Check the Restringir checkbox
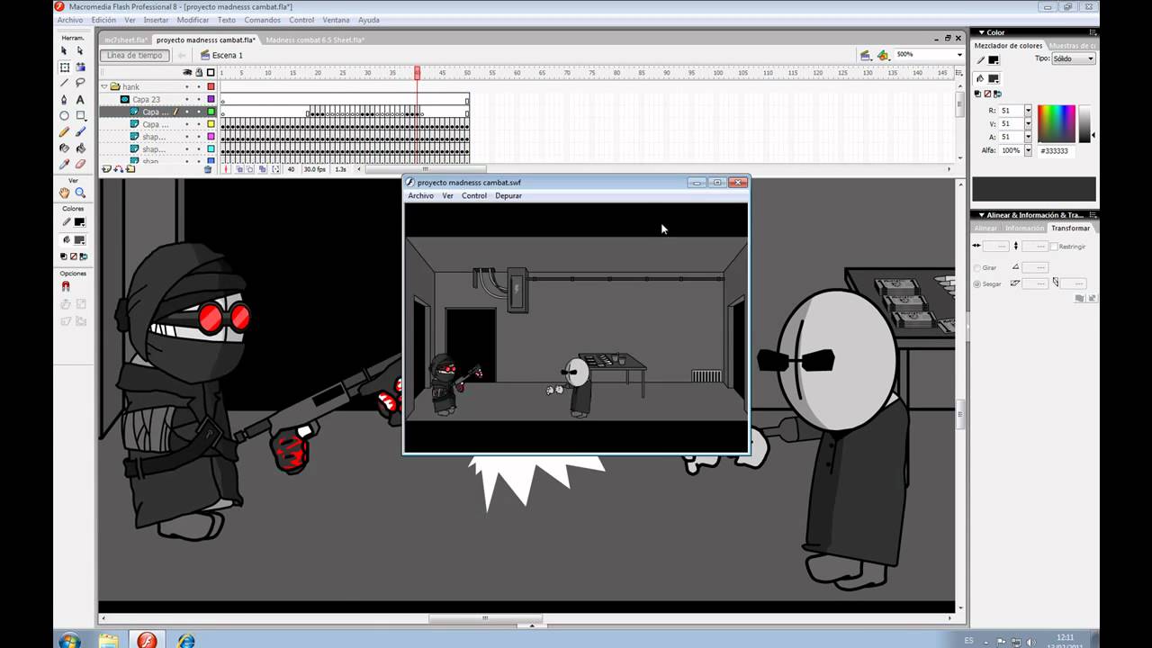This screenshot has width=1152, height=648. [1054, 247]
